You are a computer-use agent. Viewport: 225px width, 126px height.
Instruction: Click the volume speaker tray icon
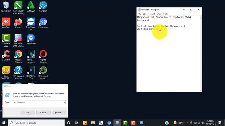(203, 123)
